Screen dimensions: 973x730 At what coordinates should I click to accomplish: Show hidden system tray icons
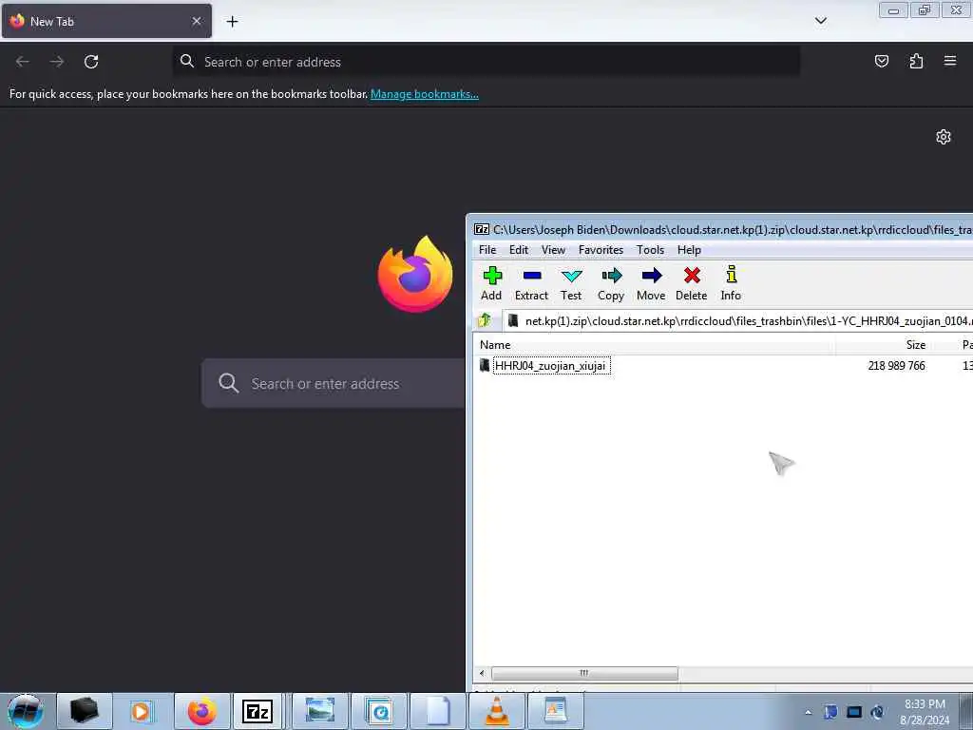(808, 712)
